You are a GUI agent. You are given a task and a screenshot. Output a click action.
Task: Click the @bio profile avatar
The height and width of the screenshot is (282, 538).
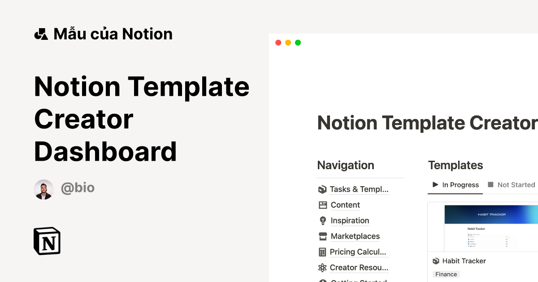coord(43,189)
